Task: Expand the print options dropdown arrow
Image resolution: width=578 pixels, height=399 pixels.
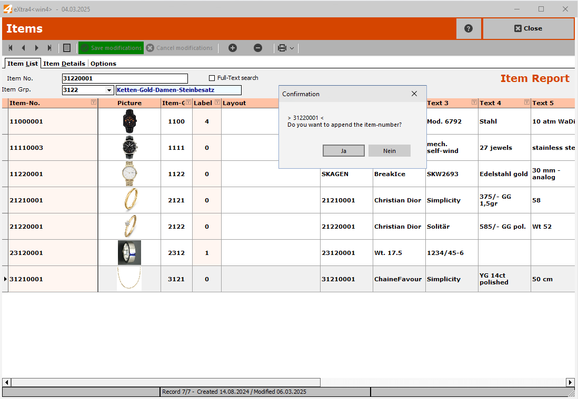Action: tap(292, 48)
